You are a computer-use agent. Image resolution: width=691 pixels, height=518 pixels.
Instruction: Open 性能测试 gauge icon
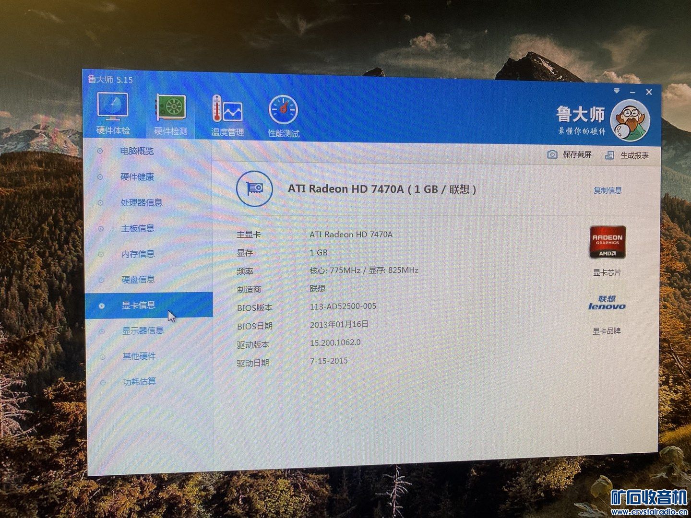pyautogui.click(x=283, y=110)
